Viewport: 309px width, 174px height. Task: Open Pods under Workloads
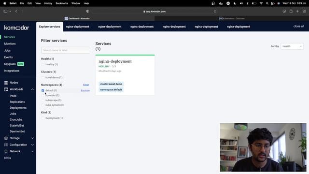point(13,96)
